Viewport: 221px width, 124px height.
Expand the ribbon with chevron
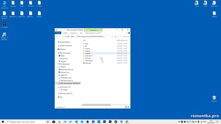(x=126, y=33)
